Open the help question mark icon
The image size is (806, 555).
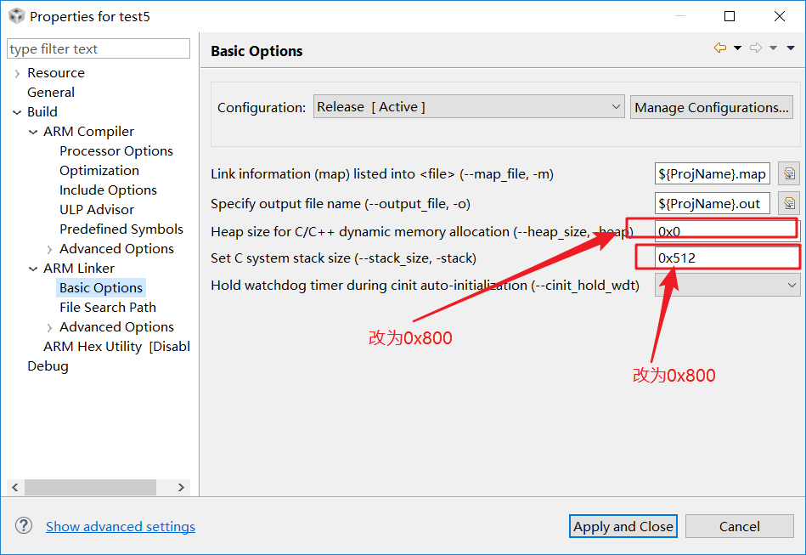24,526
